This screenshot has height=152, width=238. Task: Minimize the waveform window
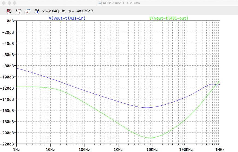tap(9, 3)
